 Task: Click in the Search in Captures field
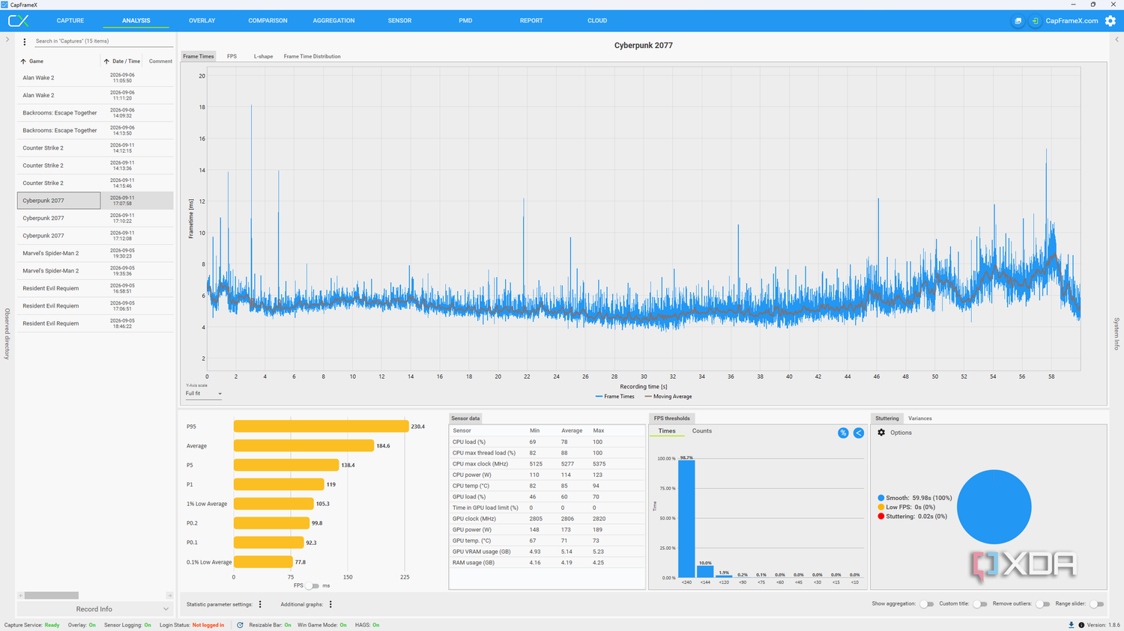point(103,41)
